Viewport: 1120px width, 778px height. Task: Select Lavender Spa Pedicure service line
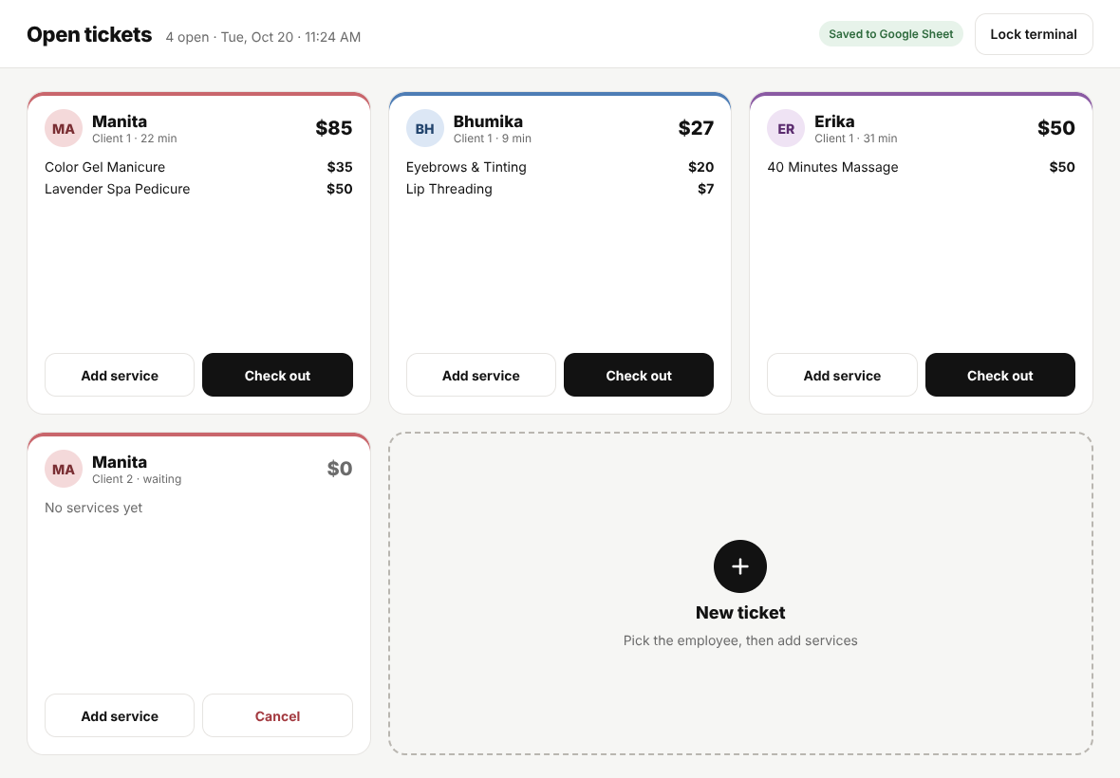198,189
